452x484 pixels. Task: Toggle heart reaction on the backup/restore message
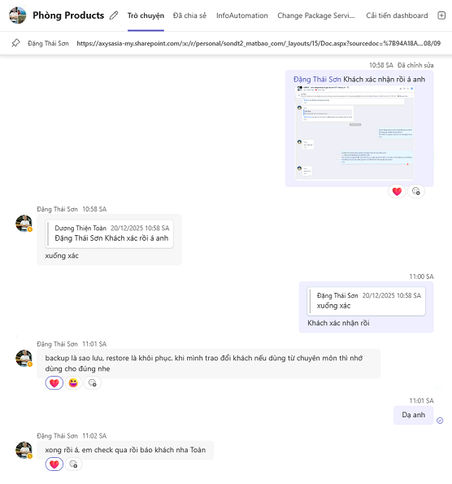(x=54, y=383)
